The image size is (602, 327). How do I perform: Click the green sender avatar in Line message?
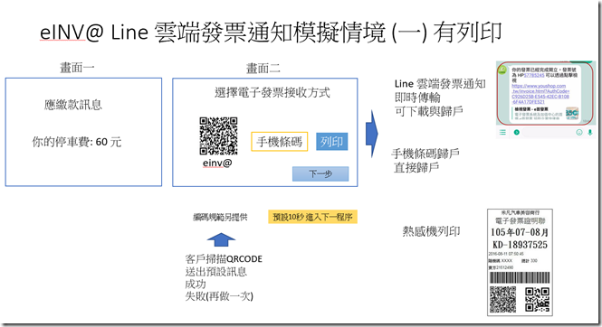coord(502,70)
